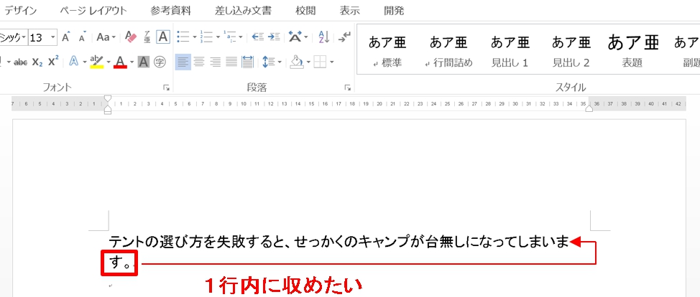Apply numbered list
700x297 pixels.
207,37
